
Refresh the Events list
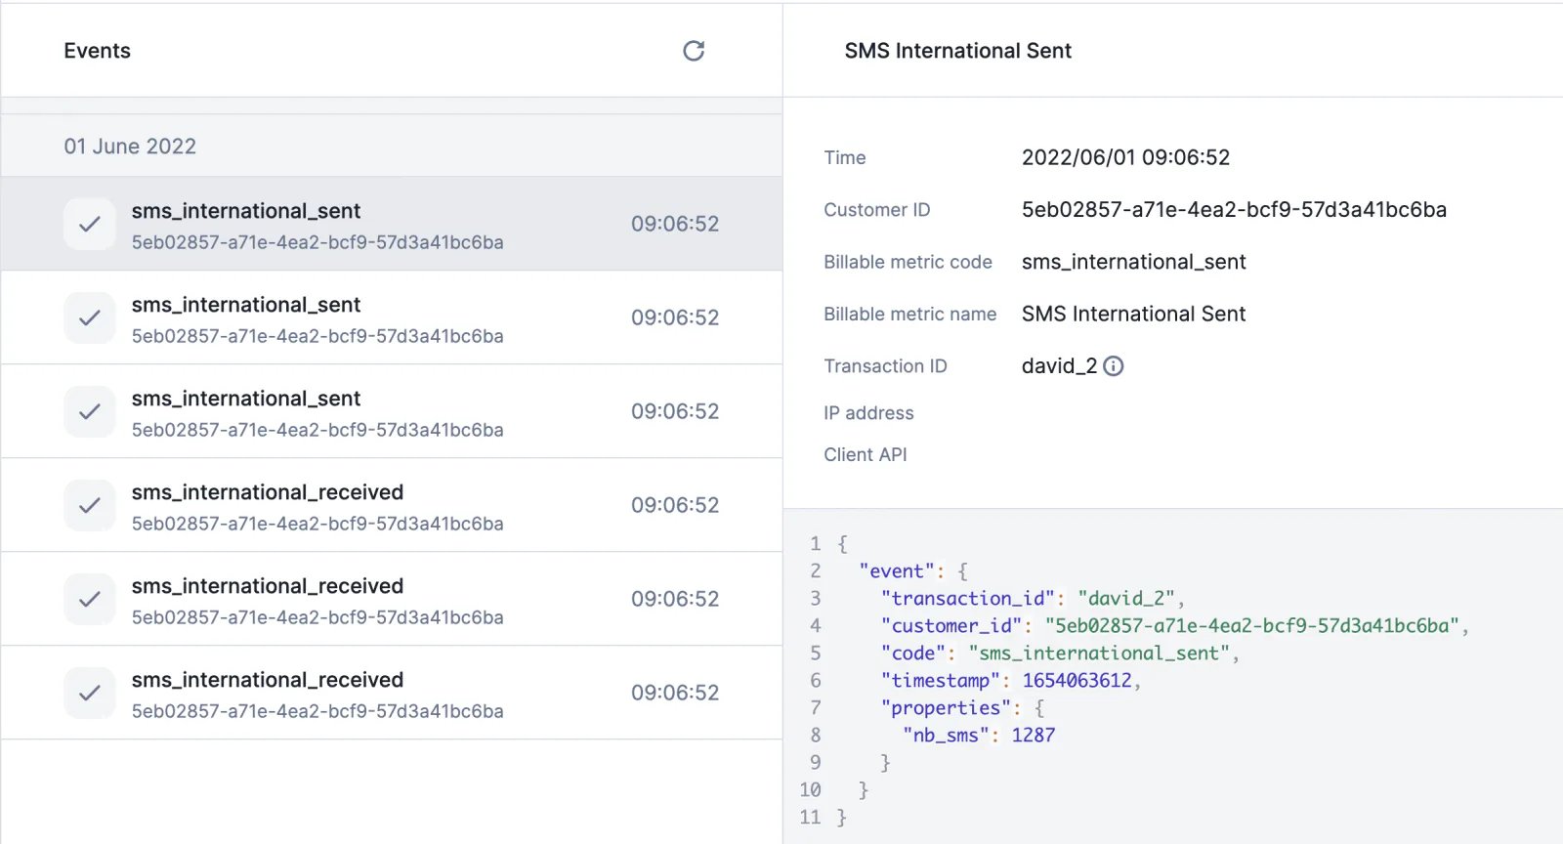click(694, 51)
